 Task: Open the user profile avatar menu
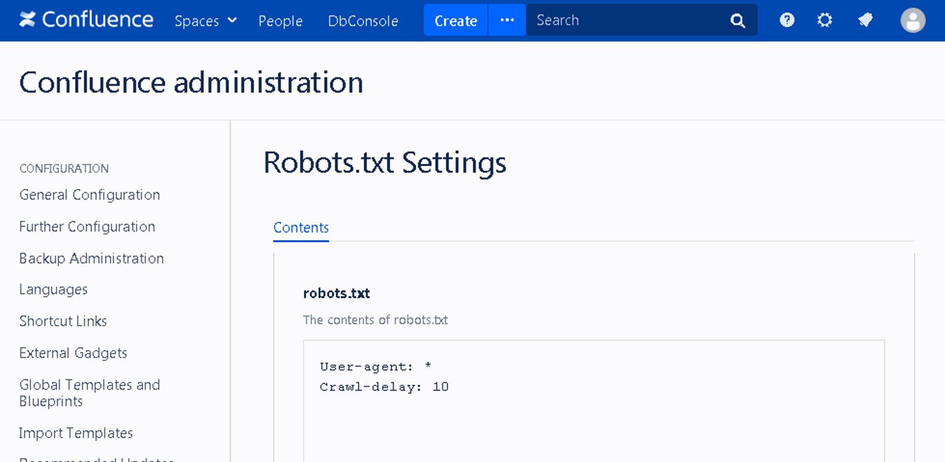913,21
